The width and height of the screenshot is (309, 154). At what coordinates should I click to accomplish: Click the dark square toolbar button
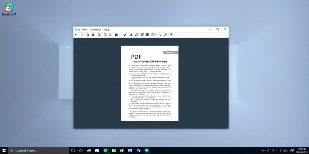[116, 35]
